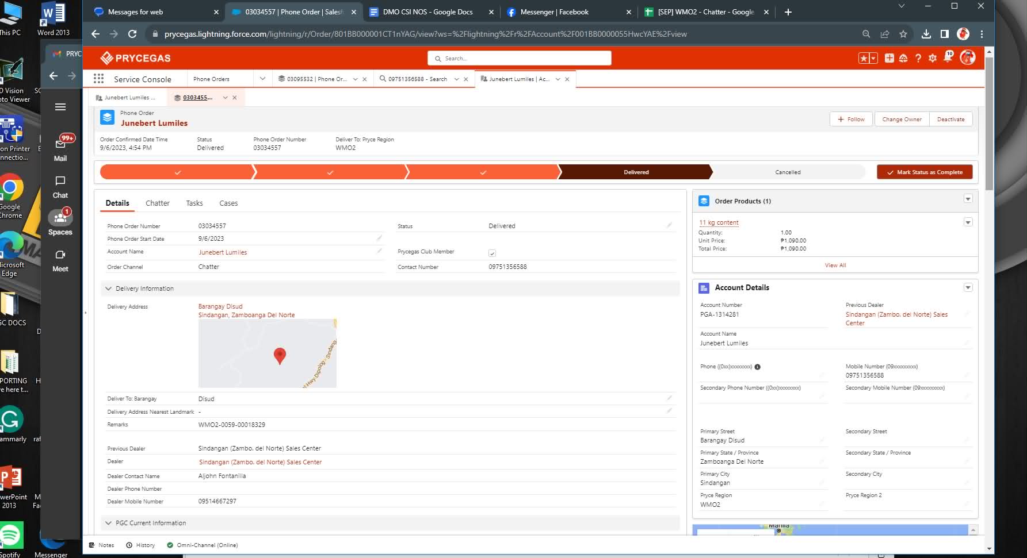Collapse the Delivery Information section
The width and height of the screenshot is (1027, 558).
(x=108, y=288)
